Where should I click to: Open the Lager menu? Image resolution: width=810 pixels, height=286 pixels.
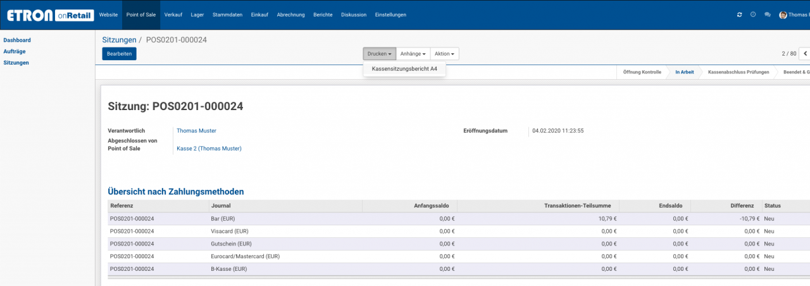point(197,15)
